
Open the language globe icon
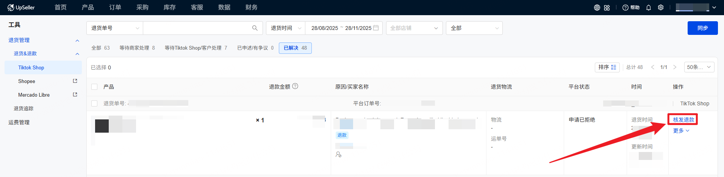597,8
